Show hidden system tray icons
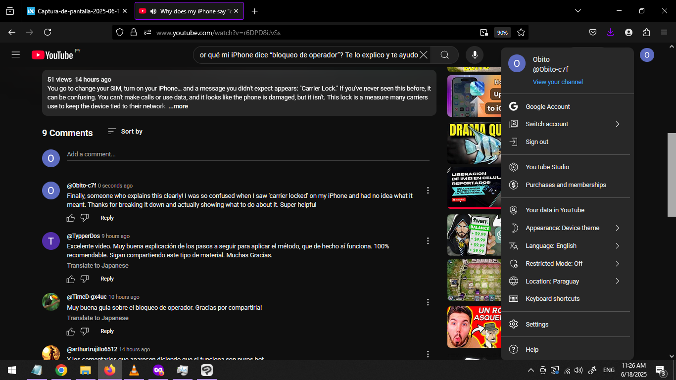This screenshot has width=676, height=380. [x=531, y=370]
